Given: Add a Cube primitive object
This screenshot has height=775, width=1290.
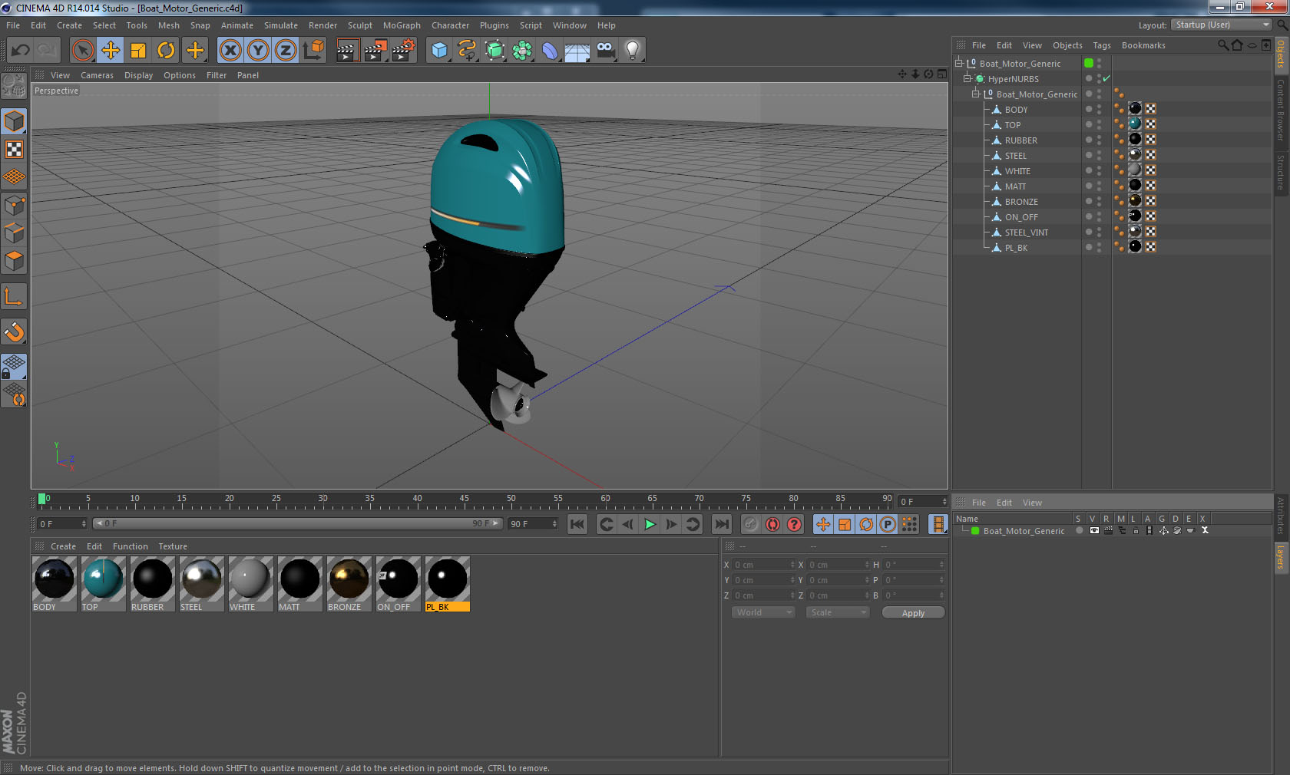Looking at the screenshot, I should click(x=439, y=51).
